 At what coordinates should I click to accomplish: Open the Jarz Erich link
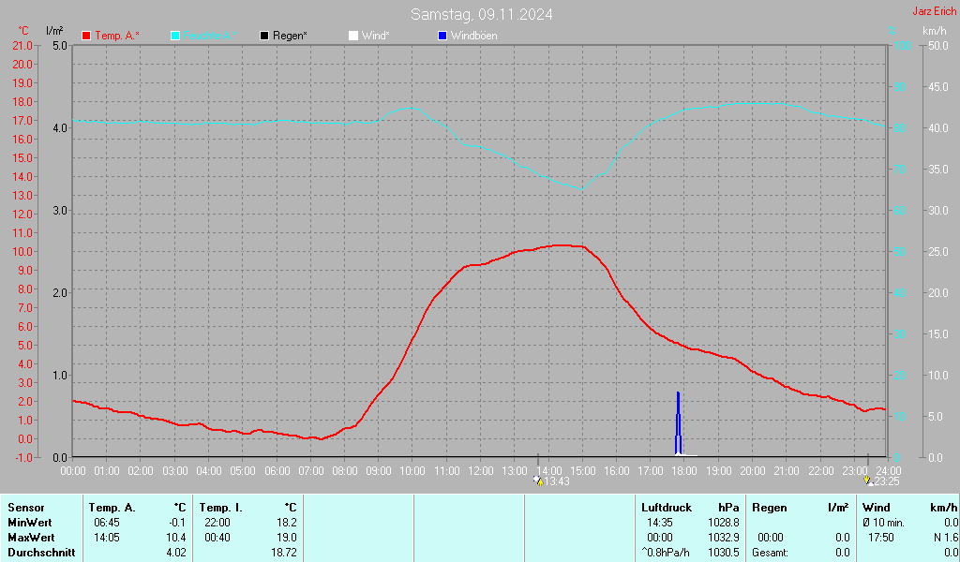(x=935, y=12)
